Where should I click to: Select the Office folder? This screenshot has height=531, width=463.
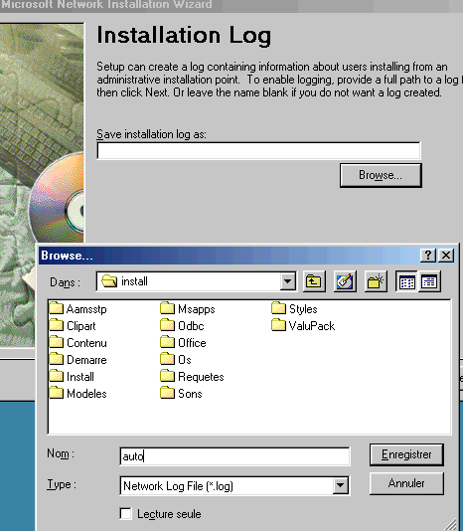pos(183,343)
